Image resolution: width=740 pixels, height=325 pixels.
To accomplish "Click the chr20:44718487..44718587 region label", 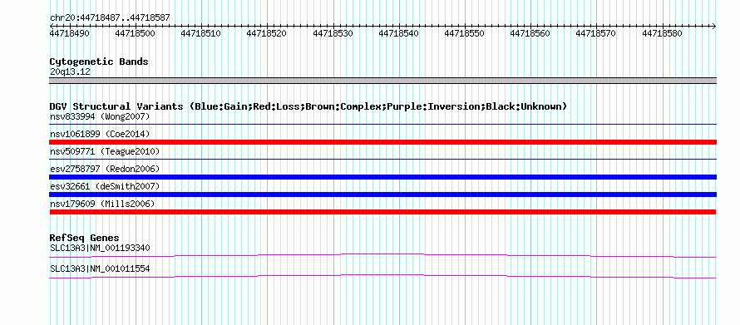I will pyautogui.click(x=110, y=18).
